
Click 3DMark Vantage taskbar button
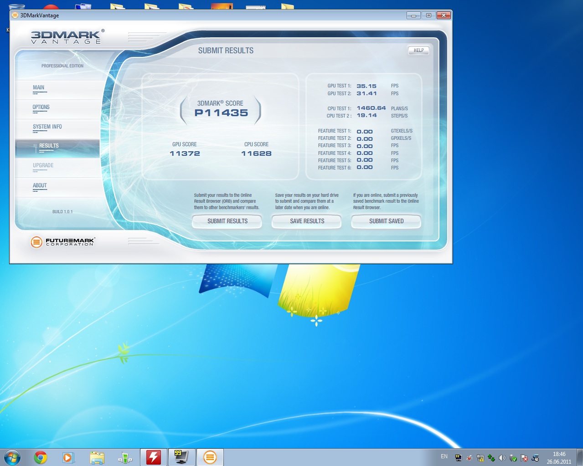210,457
